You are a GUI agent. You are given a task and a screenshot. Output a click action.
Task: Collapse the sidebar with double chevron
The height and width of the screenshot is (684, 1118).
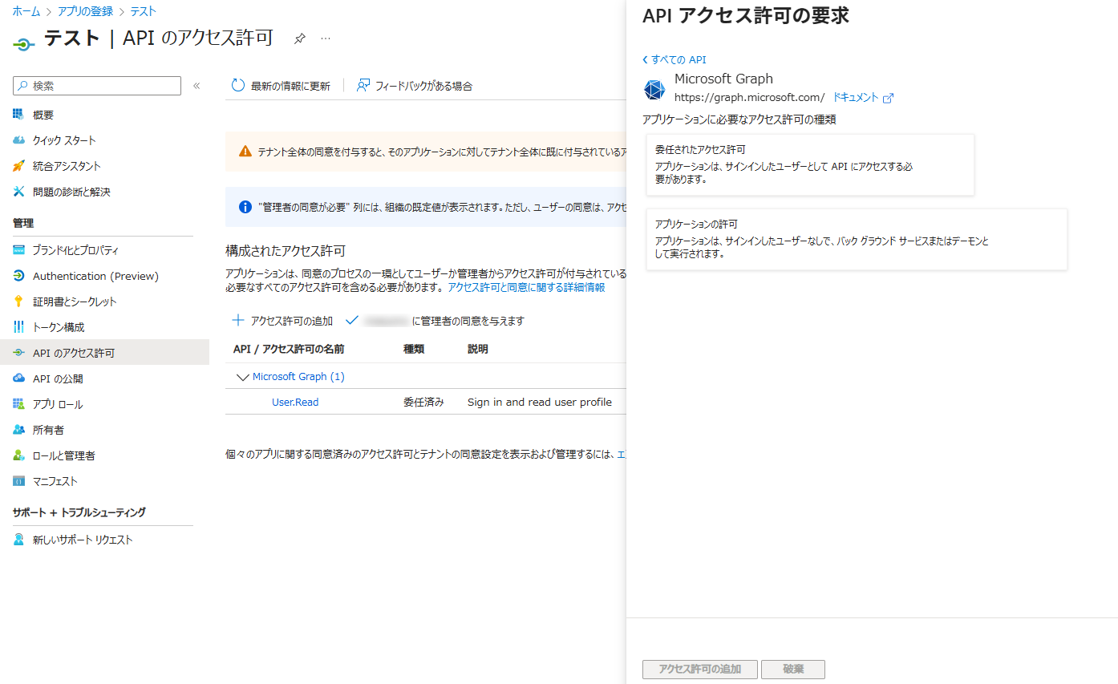point(196,86)
